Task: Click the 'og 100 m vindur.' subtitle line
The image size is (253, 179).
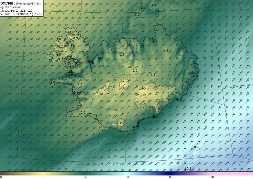Action: coord(11,7)
